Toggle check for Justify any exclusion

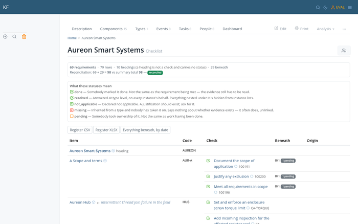coord(208,176)
